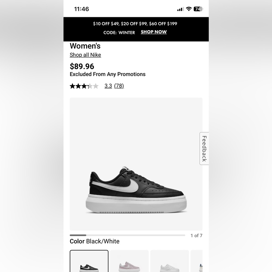Tap the clock showing 11:46

coord(82,9)
